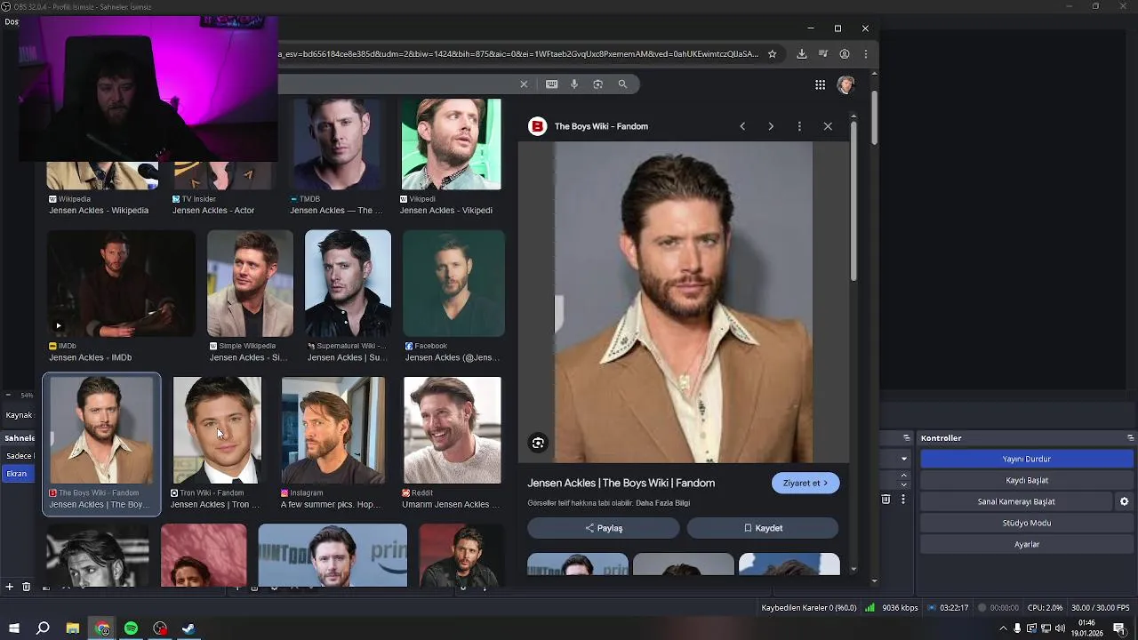Viewport: 1138px width, 640px height.
Task: Delete source with trash icon near Kontroller
Action: 886,500
